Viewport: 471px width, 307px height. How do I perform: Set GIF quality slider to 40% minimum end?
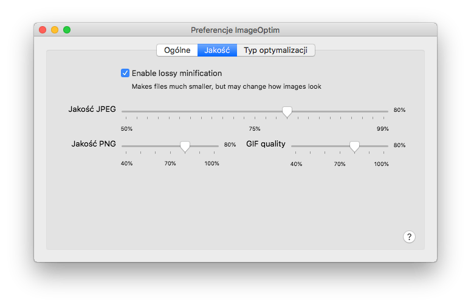pyautogui.click(x=292, y=146)
